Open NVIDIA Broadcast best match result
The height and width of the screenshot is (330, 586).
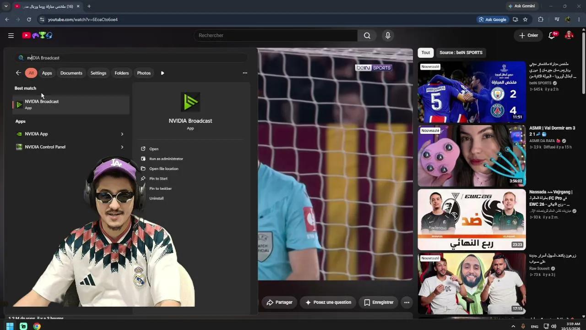tap(71, 104)
